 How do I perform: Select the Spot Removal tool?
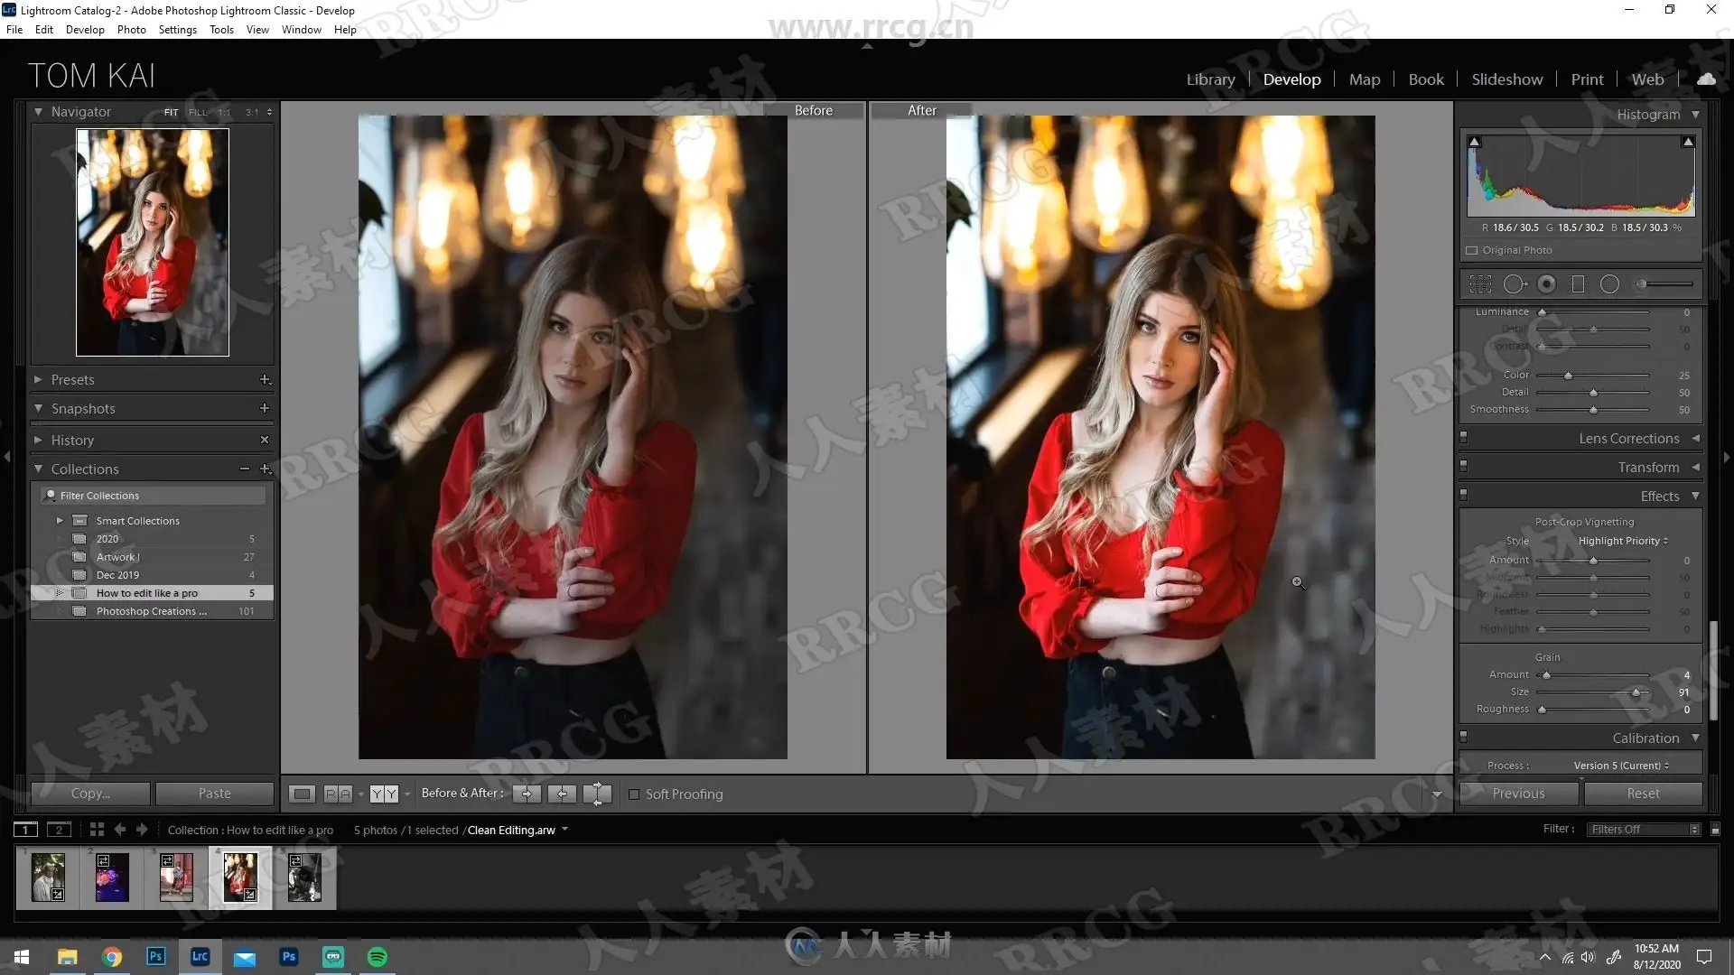click(1515, 284)
